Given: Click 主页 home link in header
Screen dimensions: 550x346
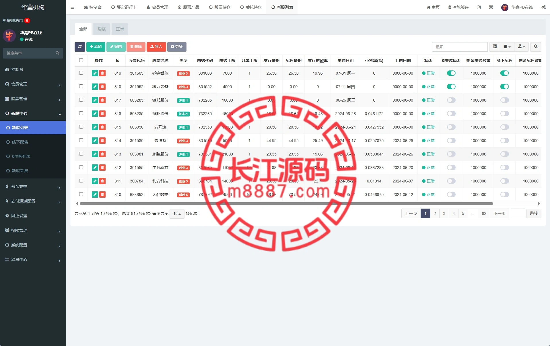Looking at the screenshot, I should click(x=433, y=7).
